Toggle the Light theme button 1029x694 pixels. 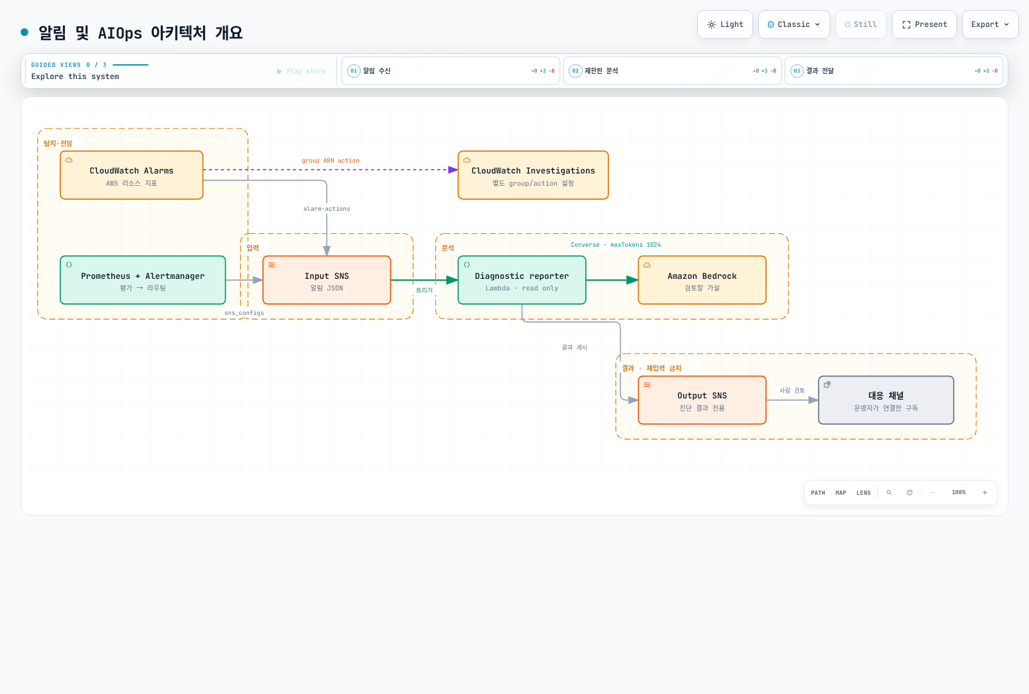(725, 24)
